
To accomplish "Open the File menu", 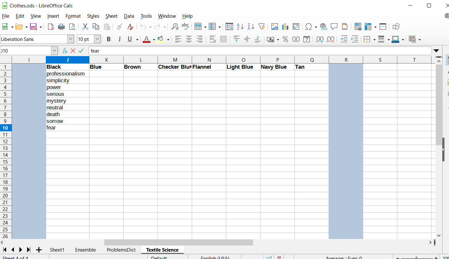I will coord(5,16).
